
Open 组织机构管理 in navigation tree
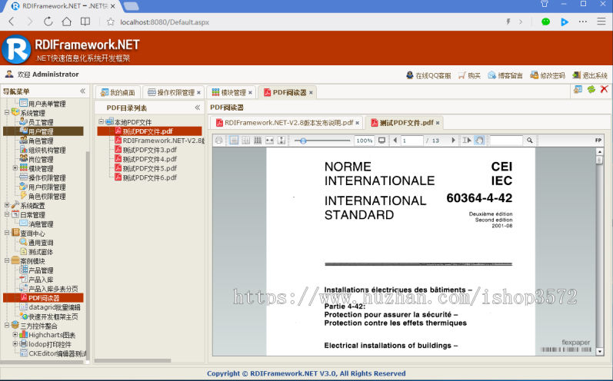pyautogui.click(x=47, y=151)
